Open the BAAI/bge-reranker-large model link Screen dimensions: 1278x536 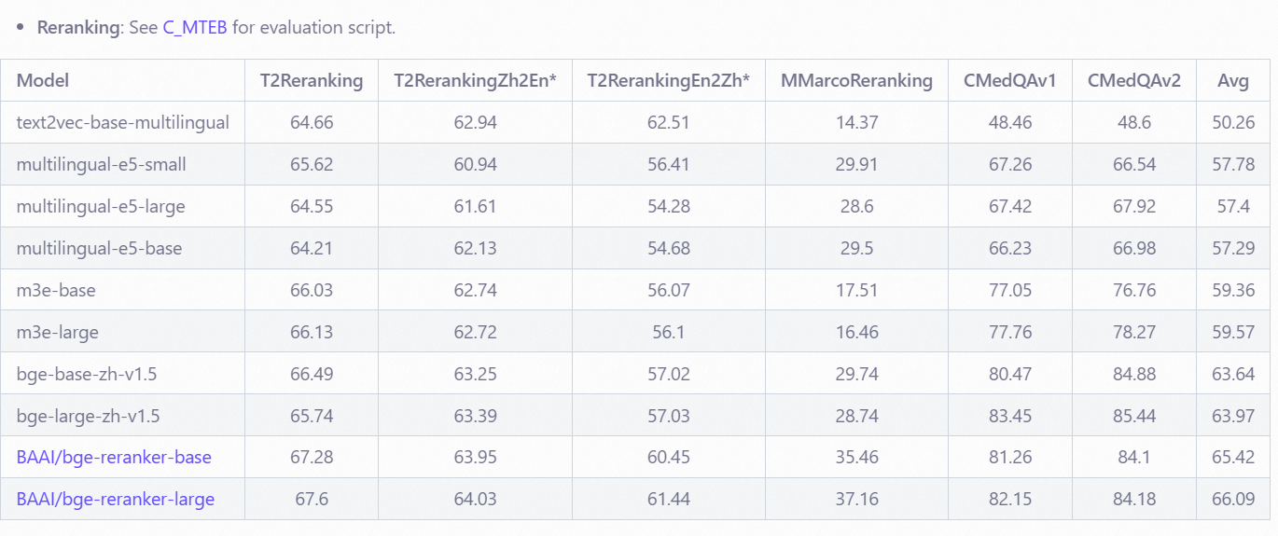click(x=115, y=500)
